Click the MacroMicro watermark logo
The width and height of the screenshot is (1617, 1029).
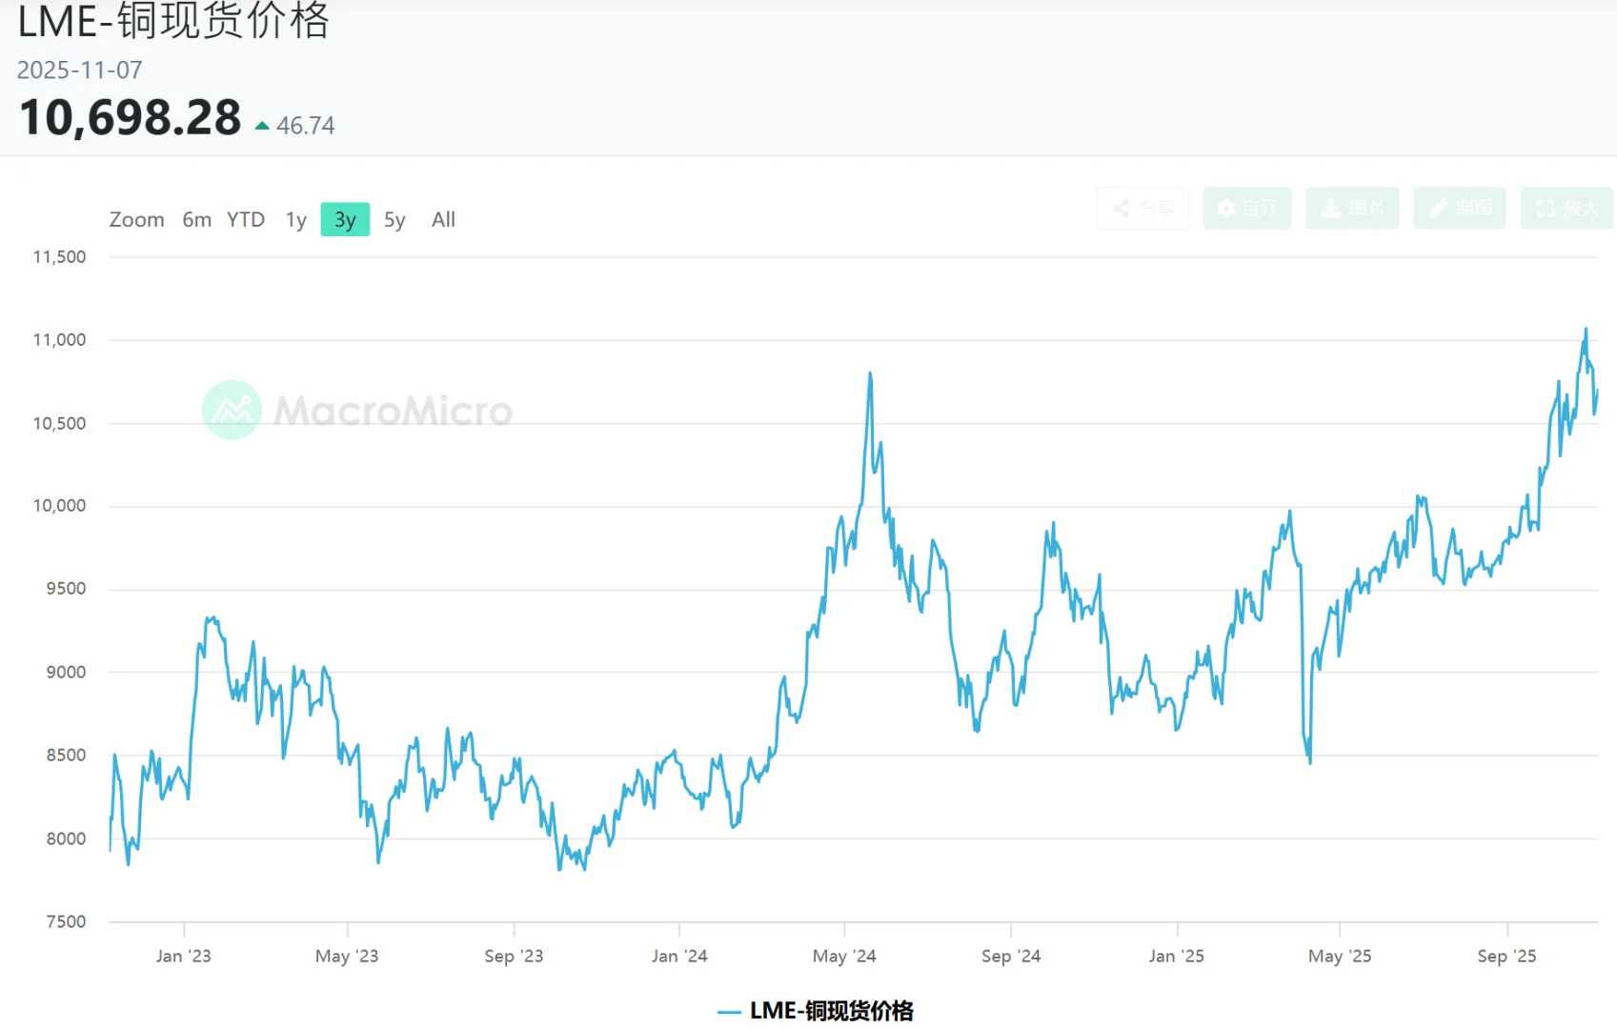232,410
